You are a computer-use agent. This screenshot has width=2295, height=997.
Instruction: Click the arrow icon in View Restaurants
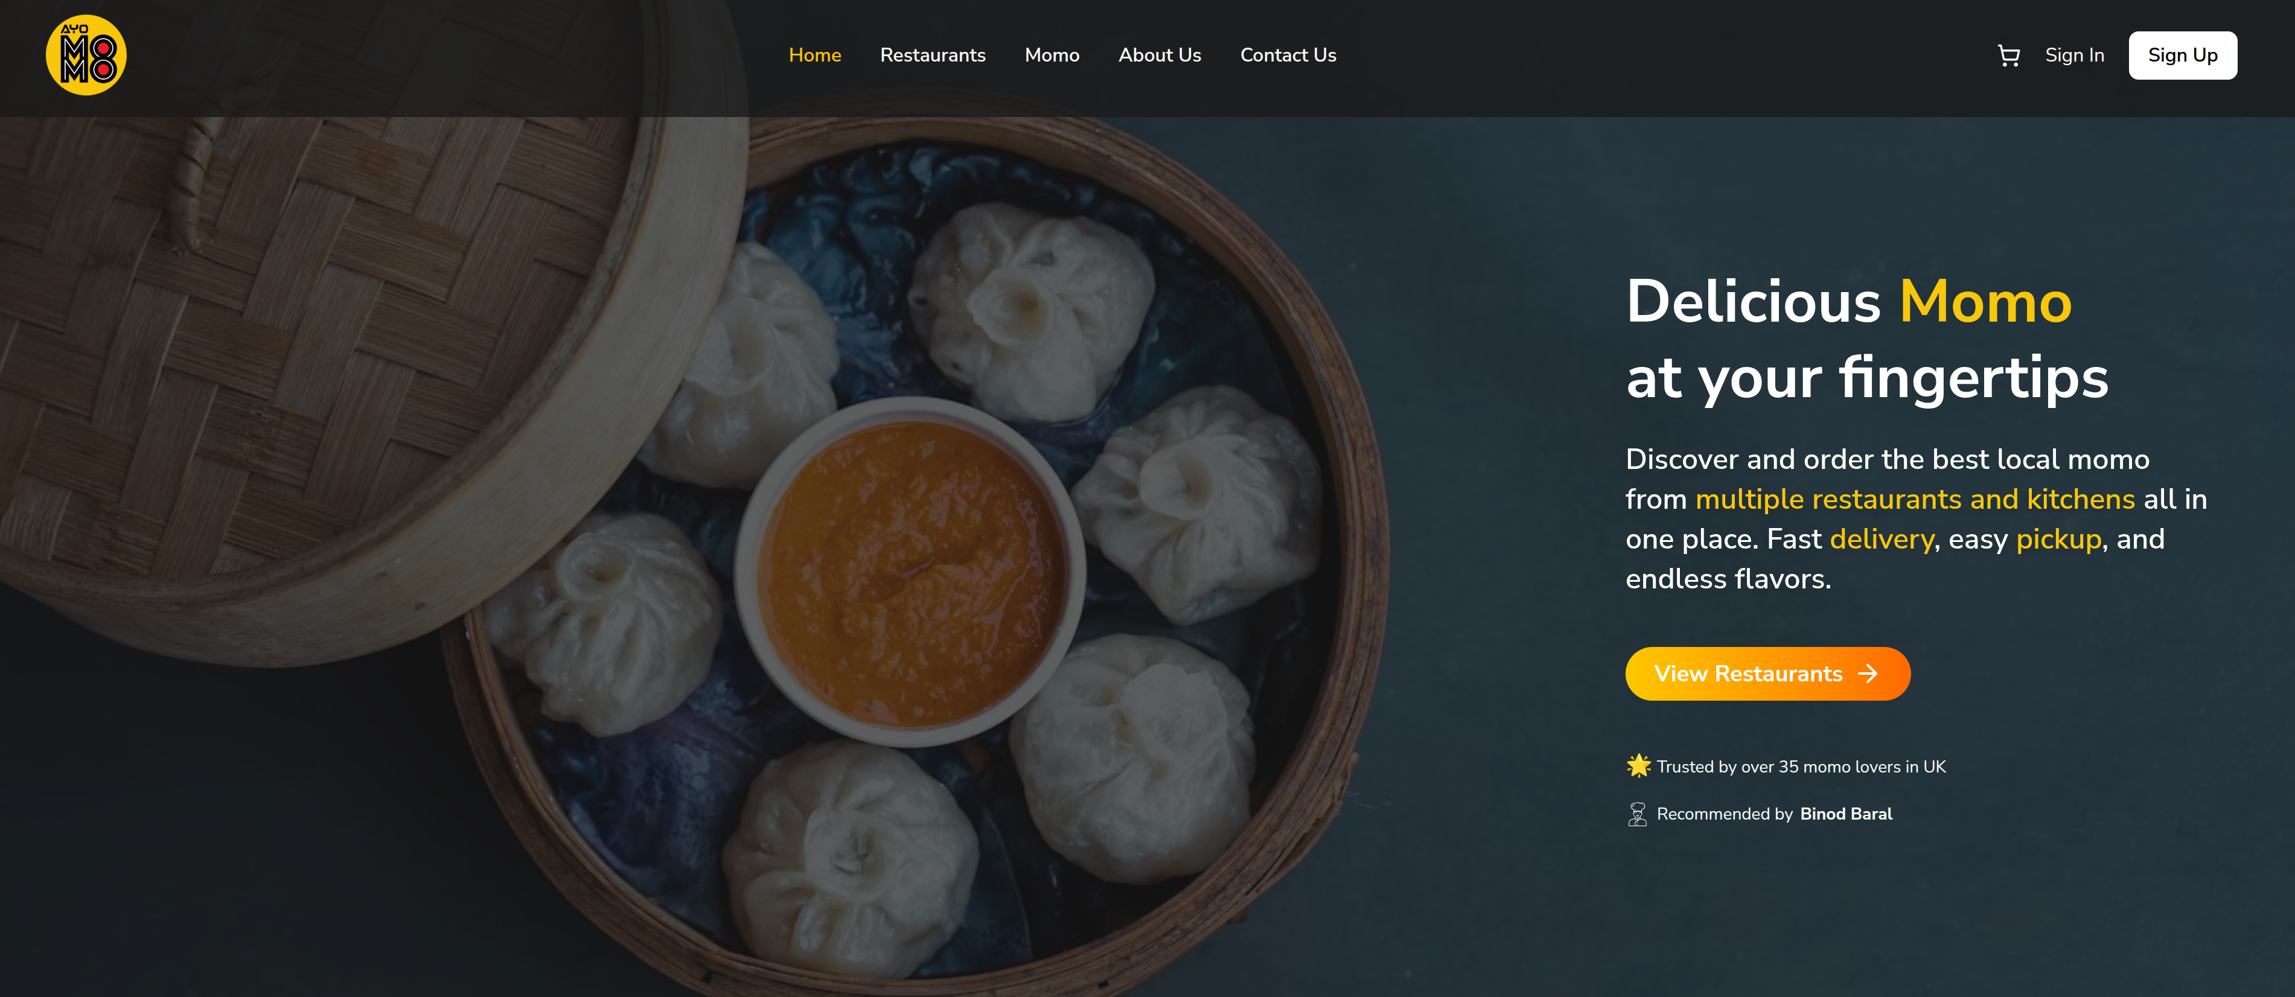1868,674
